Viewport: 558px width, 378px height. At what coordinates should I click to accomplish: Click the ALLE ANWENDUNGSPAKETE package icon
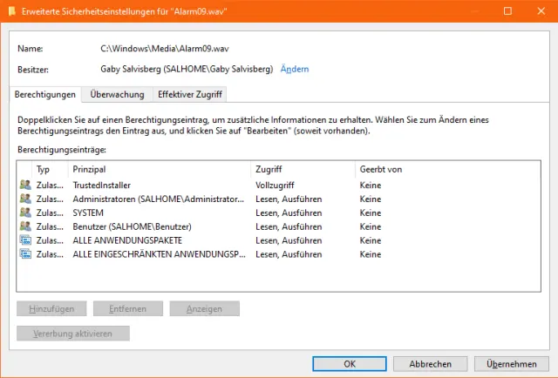point(25,240)
